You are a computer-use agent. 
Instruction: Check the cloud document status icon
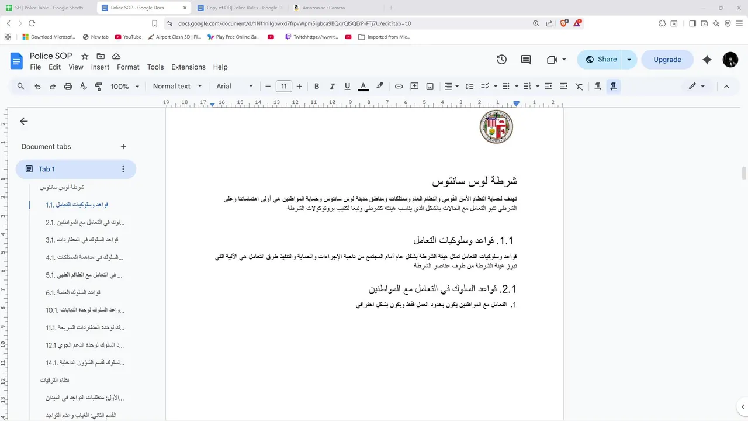click(x=116, y=56)
